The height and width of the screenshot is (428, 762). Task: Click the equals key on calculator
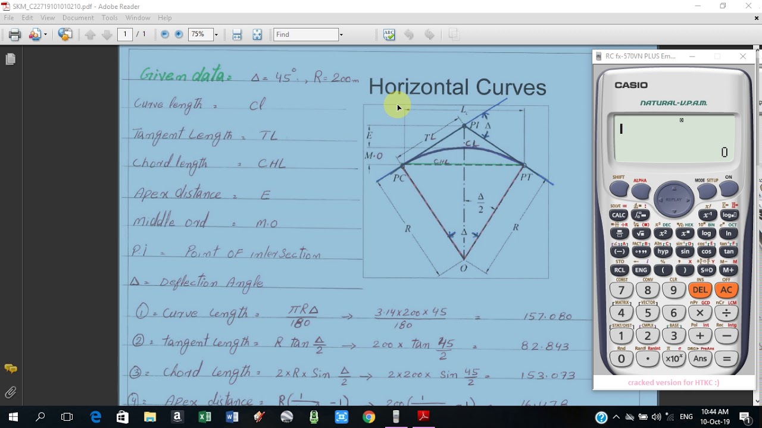pos(726,358)
